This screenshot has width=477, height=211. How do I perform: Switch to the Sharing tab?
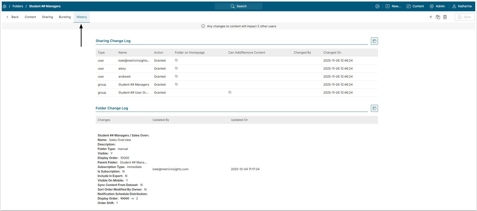point(47,17)
